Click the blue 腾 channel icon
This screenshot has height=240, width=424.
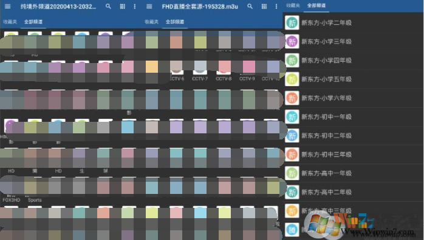click(x=292, y=230)
